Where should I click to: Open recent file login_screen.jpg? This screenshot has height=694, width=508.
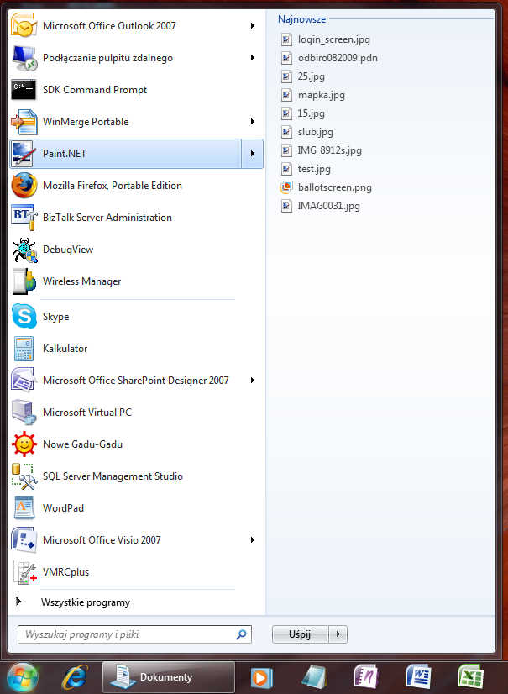pyautogui.click(x=326, y=39)
